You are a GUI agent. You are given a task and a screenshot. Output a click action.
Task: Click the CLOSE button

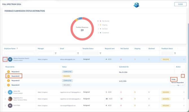180,4
